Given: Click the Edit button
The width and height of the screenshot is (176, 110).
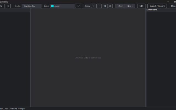Looking at the screenshot, I should pos(141,6).
